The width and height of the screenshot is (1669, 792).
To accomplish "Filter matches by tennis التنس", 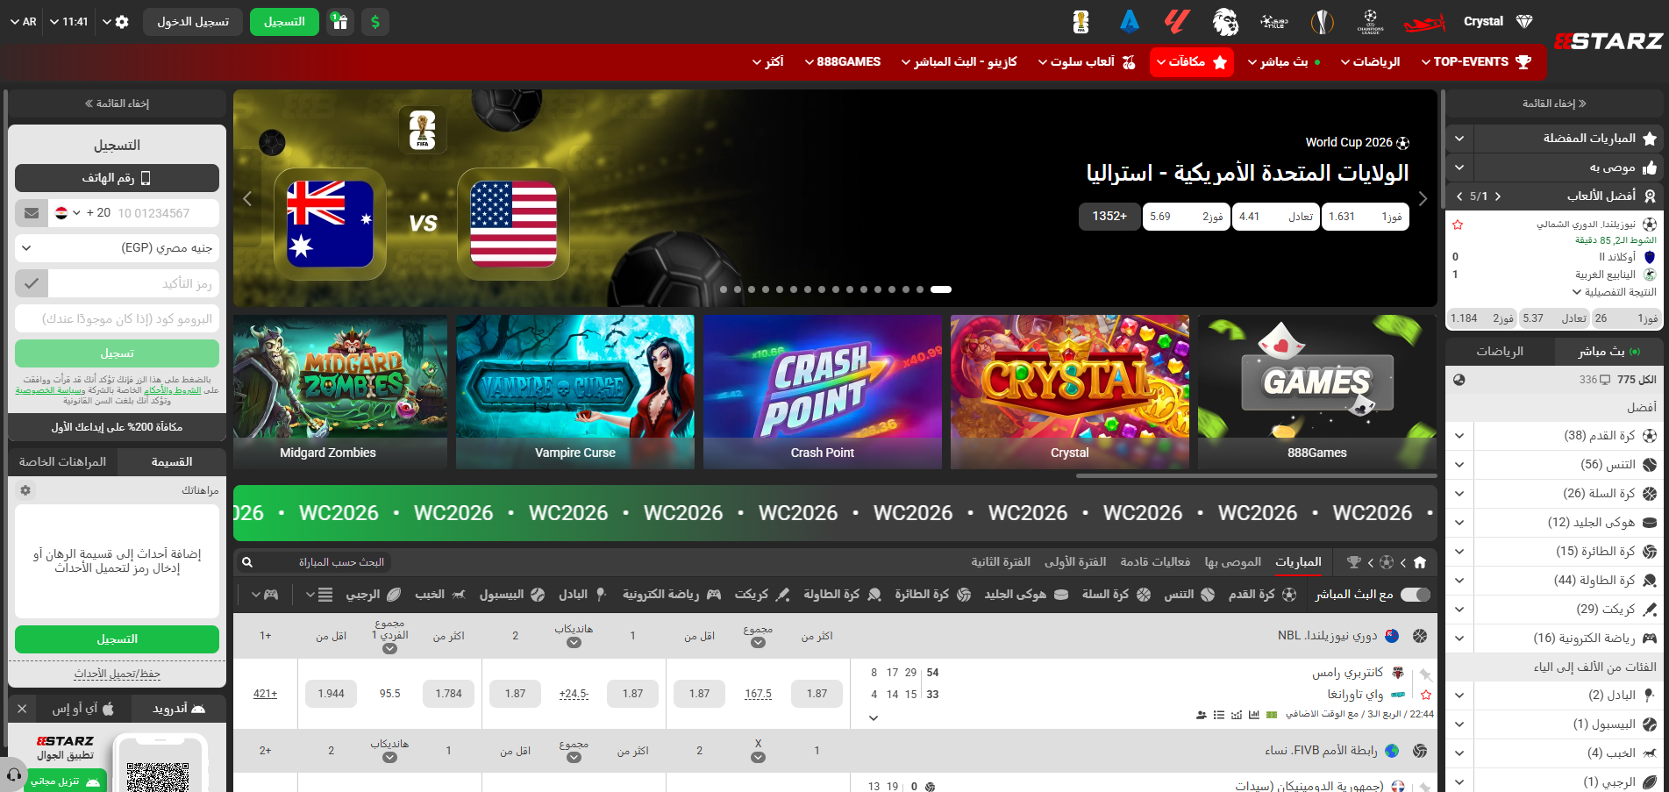I will click(x=1188, y=595).
